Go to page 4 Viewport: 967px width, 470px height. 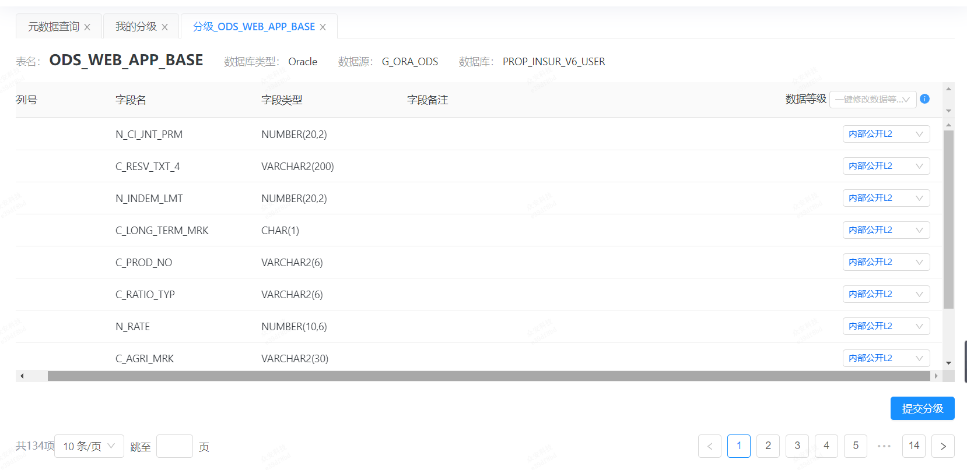826,446
